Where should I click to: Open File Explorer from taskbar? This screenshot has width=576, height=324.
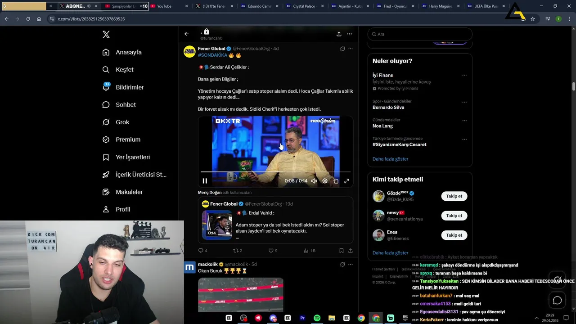pyautogui.click(x=332, y=318)
